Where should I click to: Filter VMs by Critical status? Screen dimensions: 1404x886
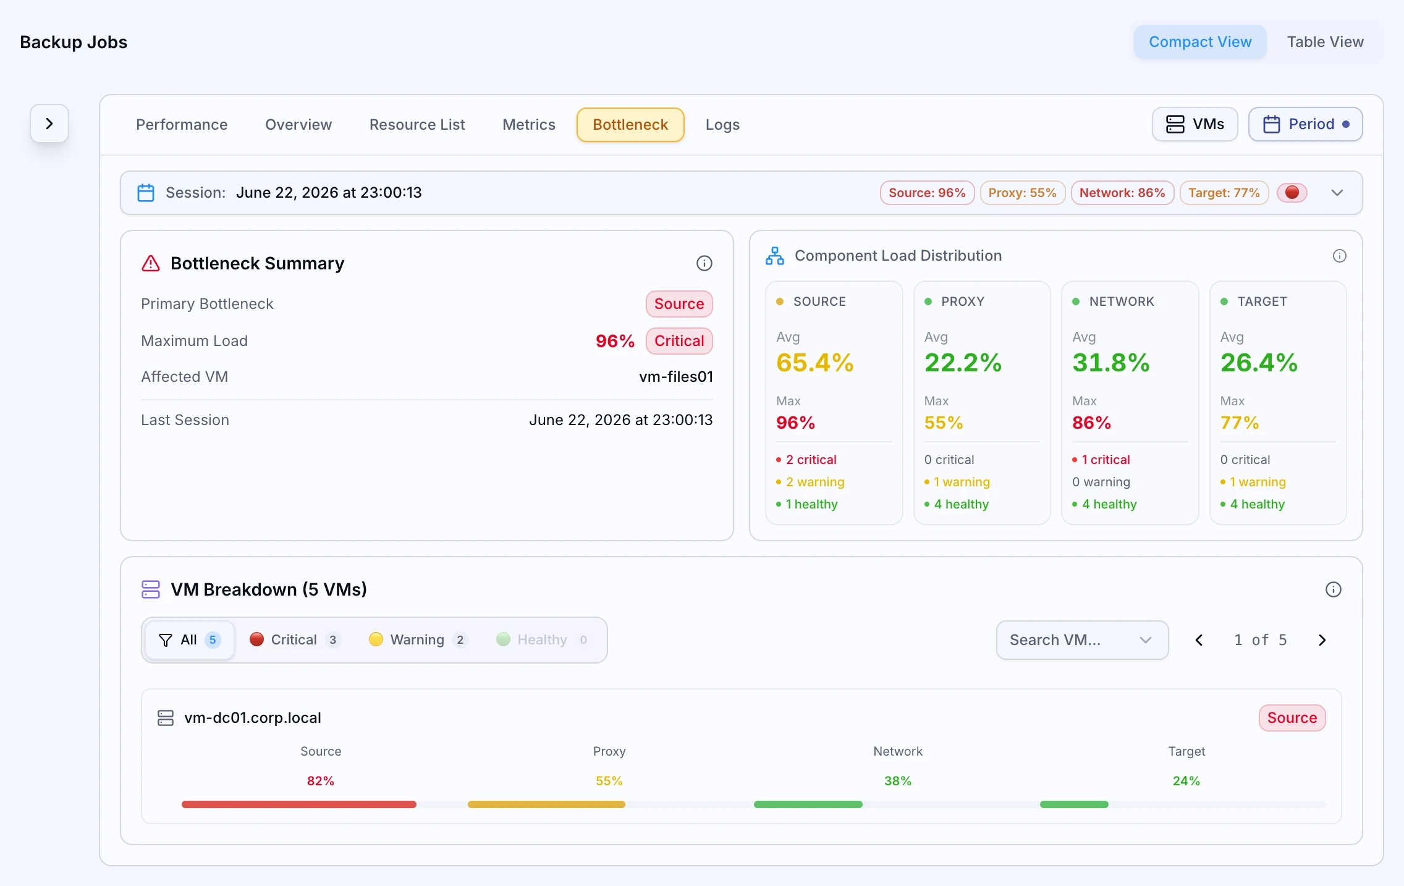click(295, 640)
